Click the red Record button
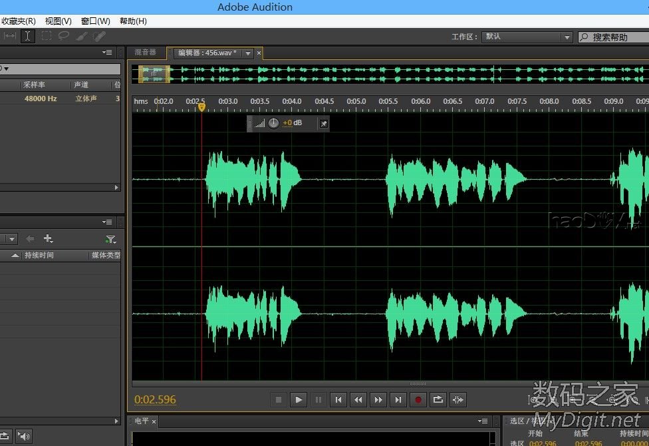This screenshot has height=446, width=649. [418, 399]
